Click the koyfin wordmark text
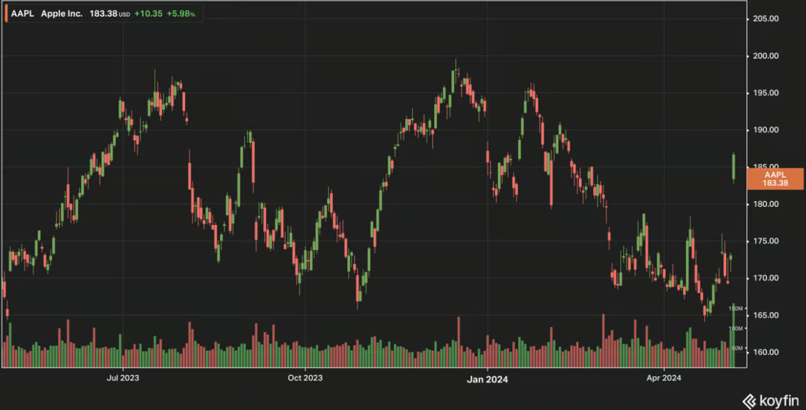Image resolution: width=806 pixels, height=410 pixels. tap(778, 401)
